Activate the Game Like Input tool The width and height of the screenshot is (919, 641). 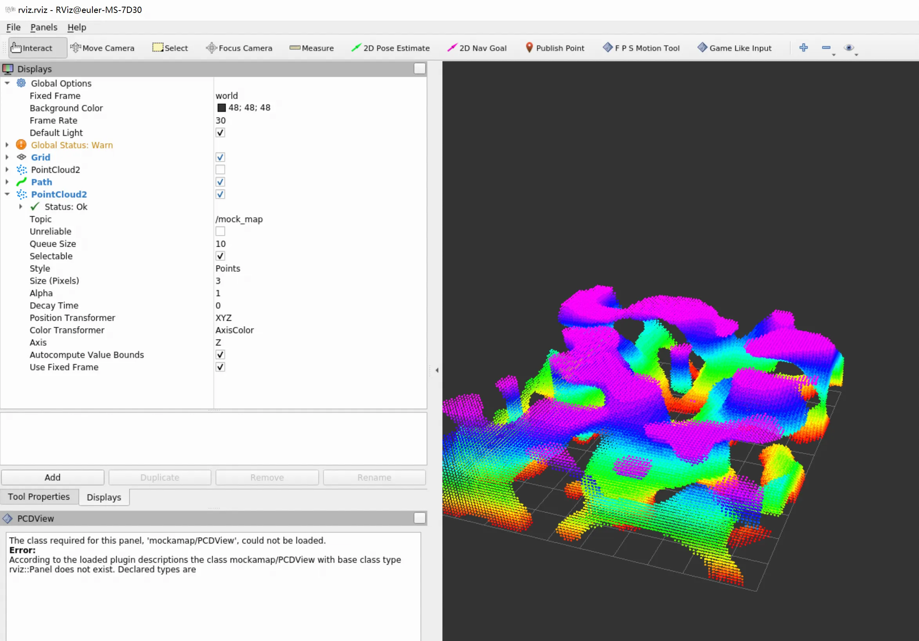pos(734,48)
